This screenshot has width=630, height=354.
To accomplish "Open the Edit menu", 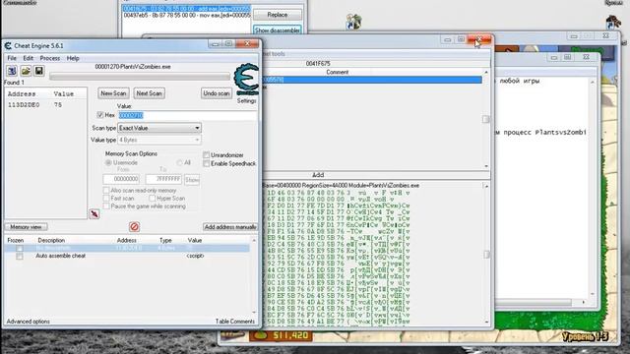I will 28,58.
